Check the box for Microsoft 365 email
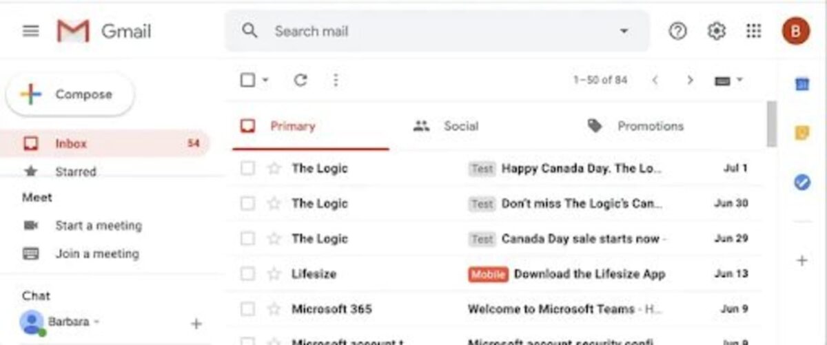827x345 pixels. [247, 309]
